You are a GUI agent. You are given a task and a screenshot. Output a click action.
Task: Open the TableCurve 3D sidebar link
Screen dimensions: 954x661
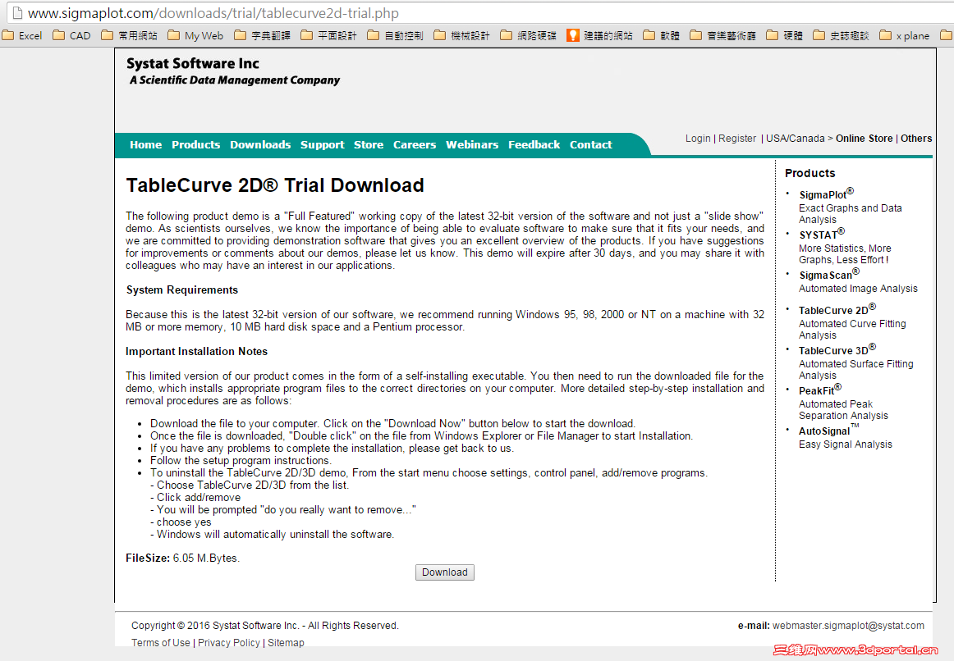point(837,349)
